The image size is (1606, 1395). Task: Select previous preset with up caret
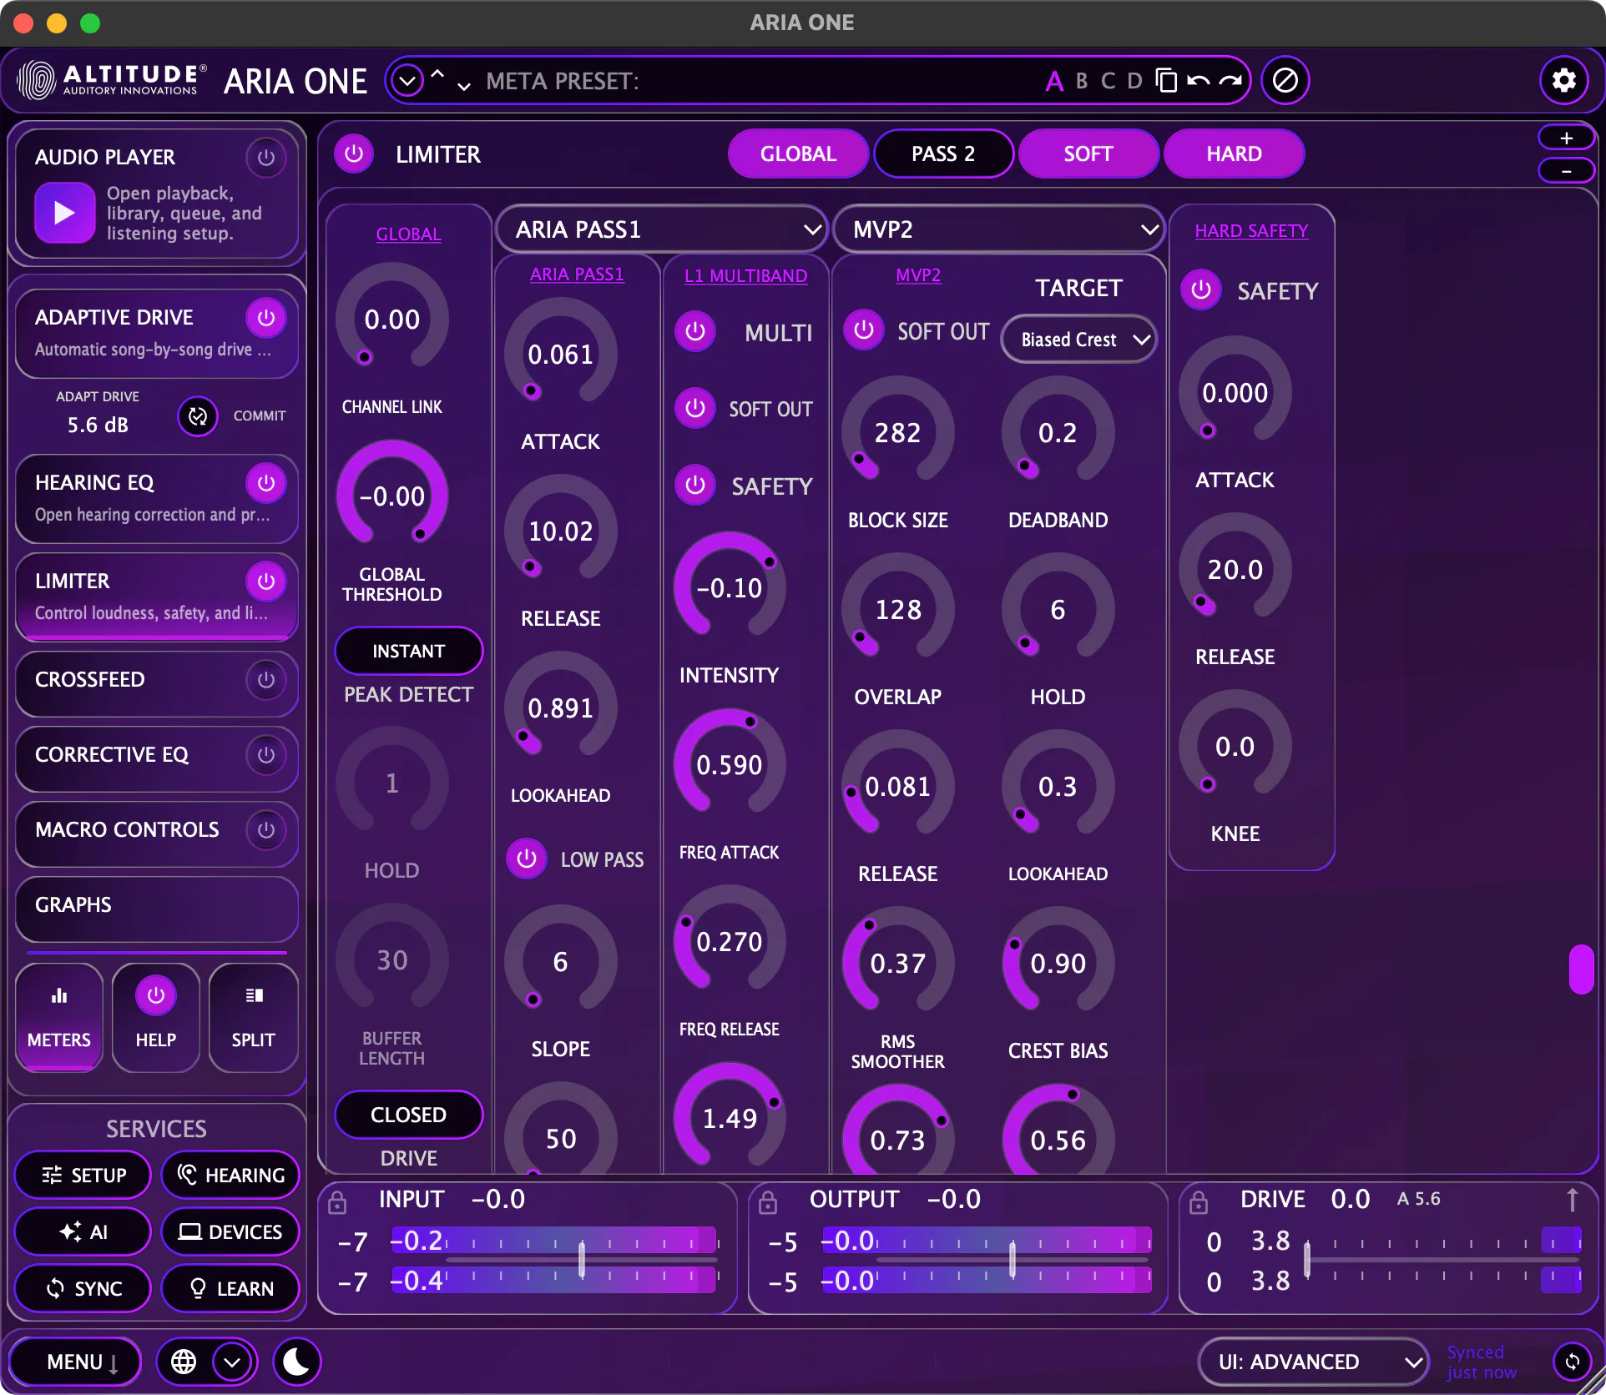(437, 73)
